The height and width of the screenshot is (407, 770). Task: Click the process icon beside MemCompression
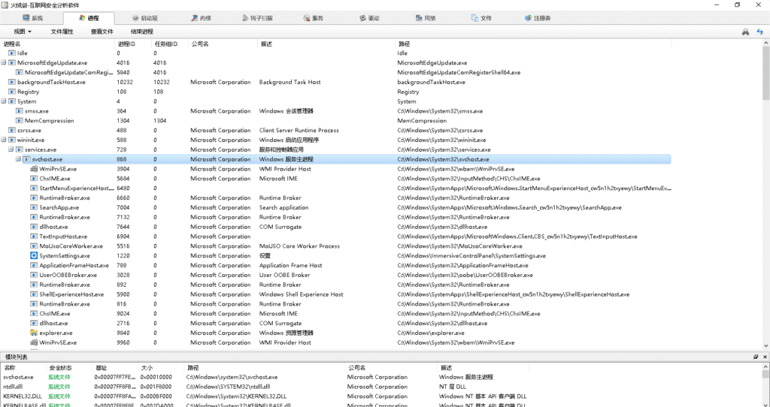tap(19, 121)
